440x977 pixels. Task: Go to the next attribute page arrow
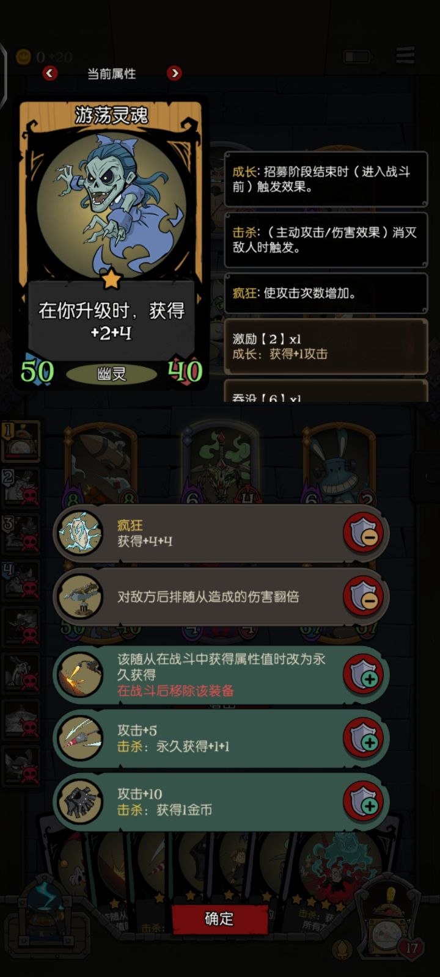coord(174,73)
